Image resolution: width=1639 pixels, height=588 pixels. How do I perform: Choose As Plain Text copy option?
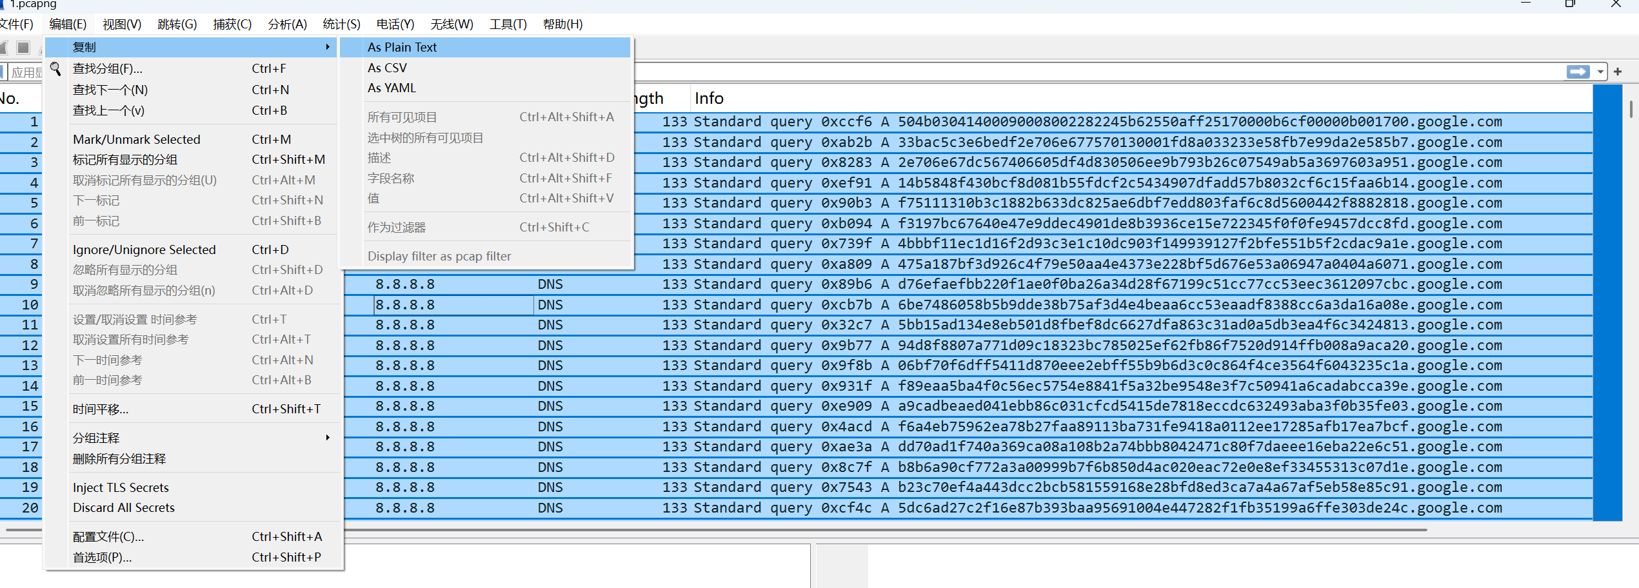pos(485,47)
